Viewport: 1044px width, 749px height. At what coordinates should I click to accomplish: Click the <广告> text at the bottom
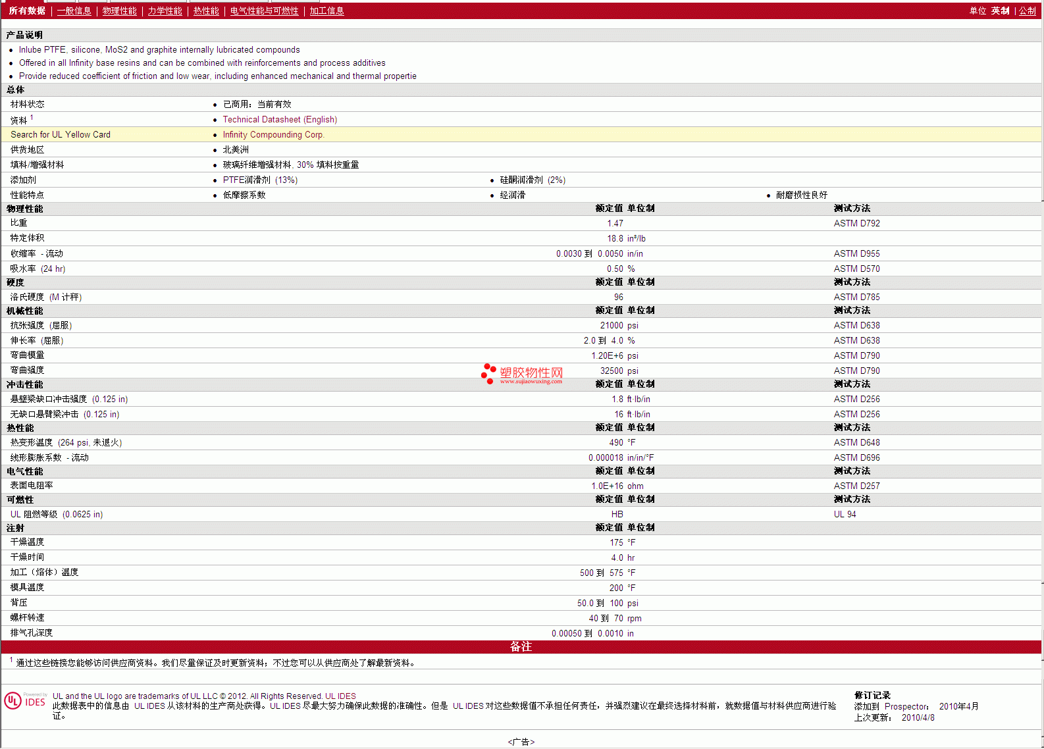[521, 742]
